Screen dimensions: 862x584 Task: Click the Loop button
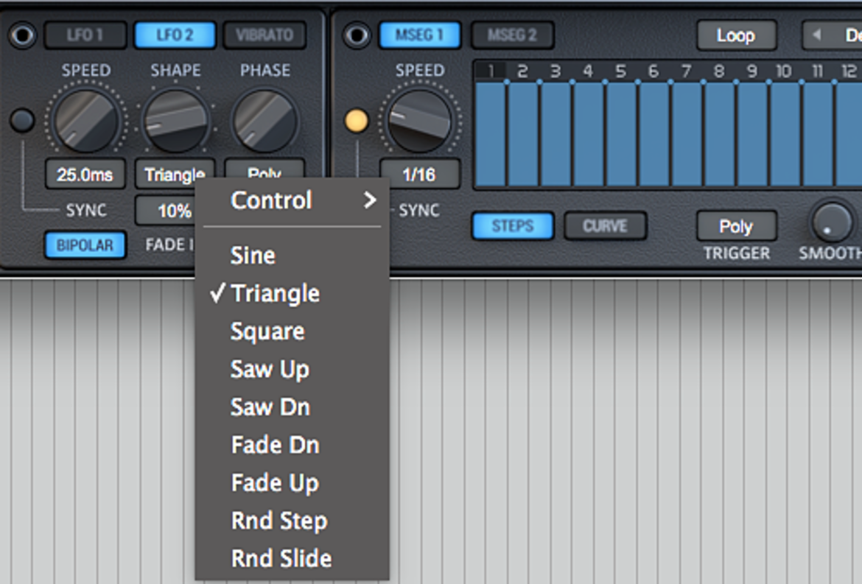click(737, 35)
